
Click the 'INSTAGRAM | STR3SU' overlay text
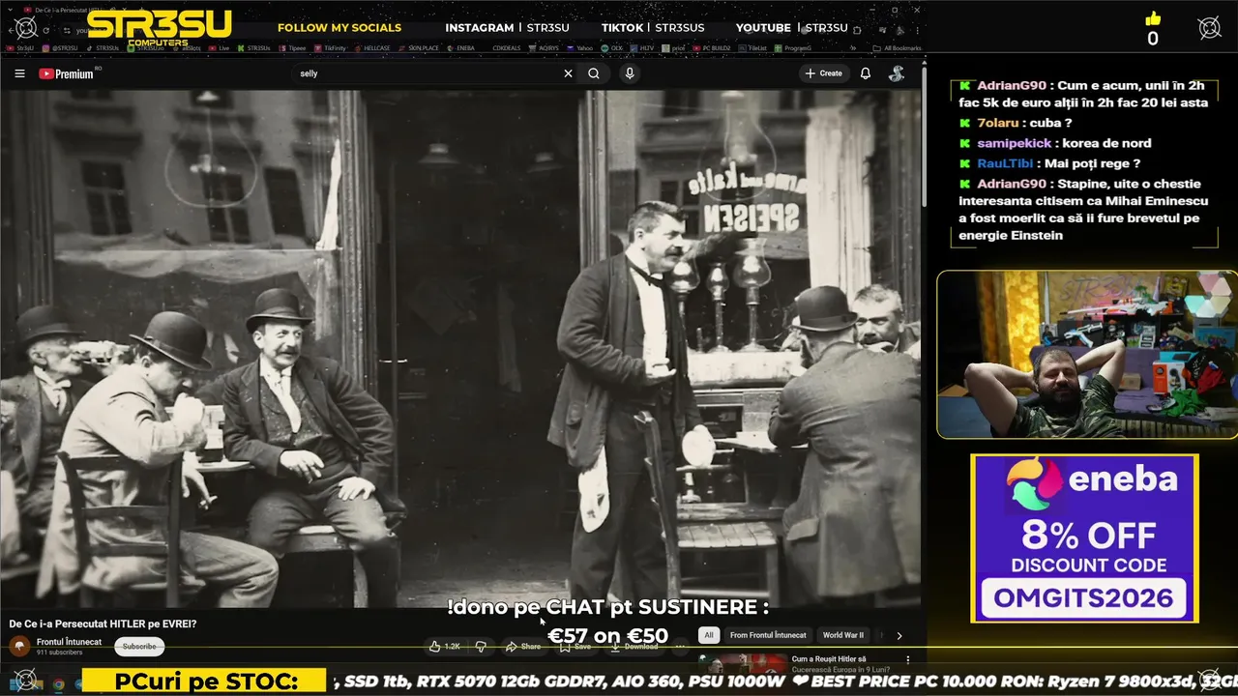[507, 28]
